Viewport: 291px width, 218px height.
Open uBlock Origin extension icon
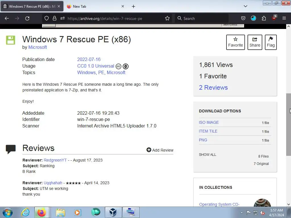274,18
